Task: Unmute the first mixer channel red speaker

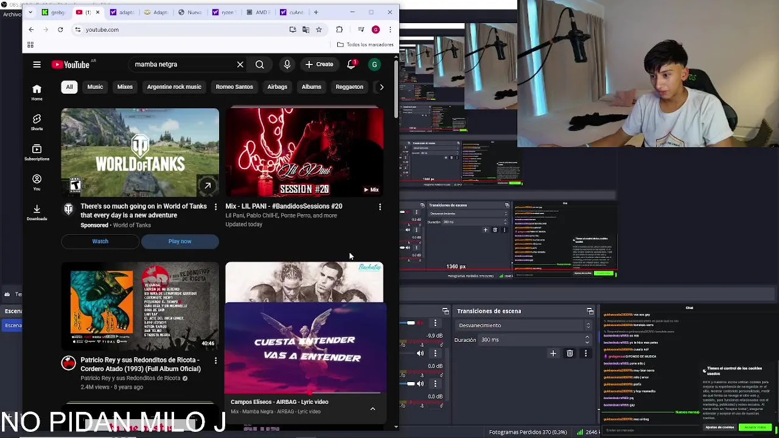Action: tap(420, 323)
